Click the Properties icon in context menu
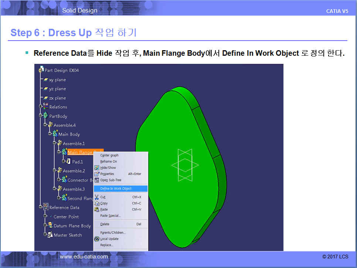Image resolution: width=357 pixels, height=268 pixels. click(97, 174)
